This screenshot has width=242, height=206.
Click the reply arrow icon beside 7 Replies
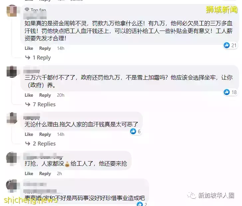(x=28, y=104)
